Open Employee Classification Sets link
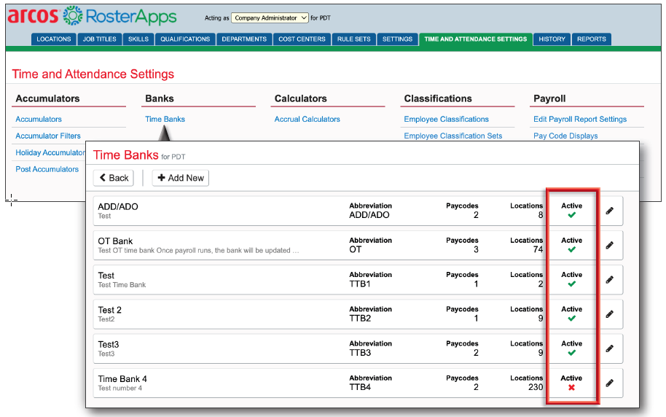Viewport: 666px width, 417px height. coord(453,136)
